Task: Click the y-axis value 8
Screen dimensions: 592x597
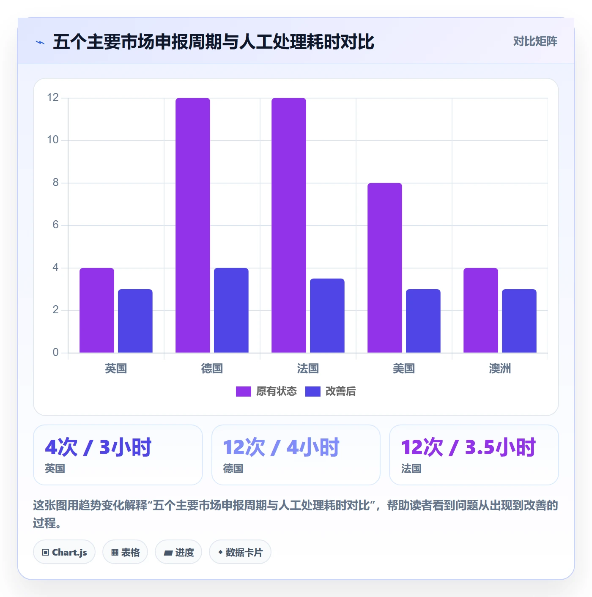Action: pos(55,183)
